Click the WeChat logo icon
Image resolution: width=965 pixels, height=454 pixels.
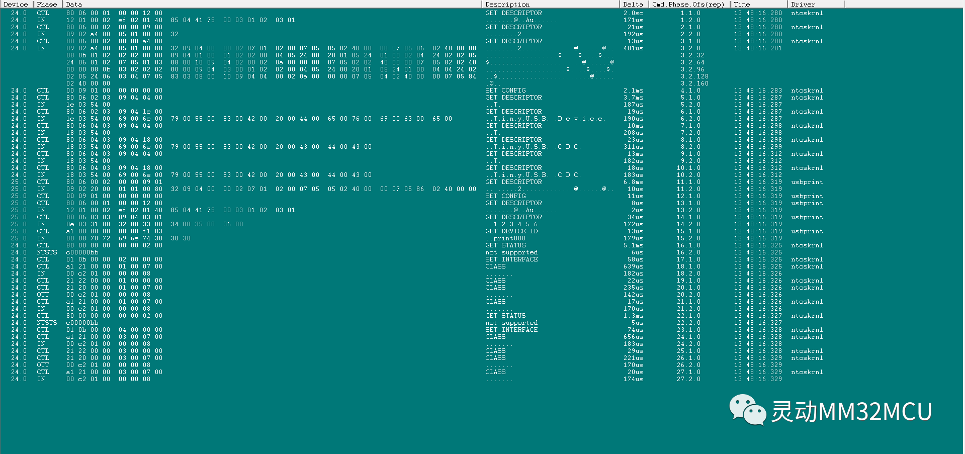(x=747, y=410)
